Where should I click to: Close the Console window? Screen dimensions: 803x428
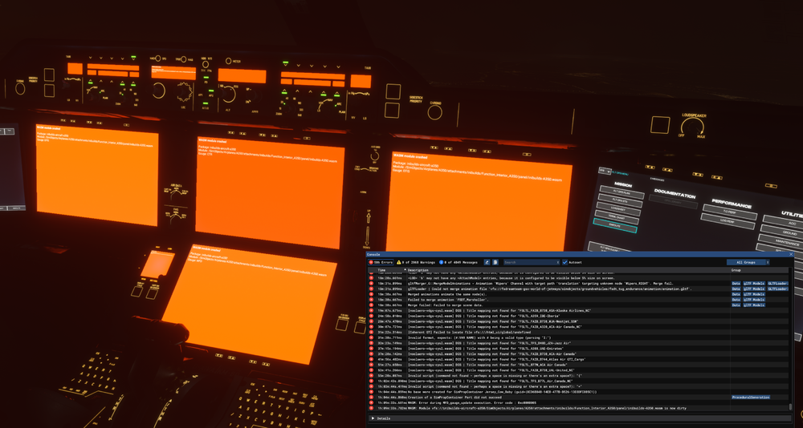pyautogui.click(x=791, y=254)
